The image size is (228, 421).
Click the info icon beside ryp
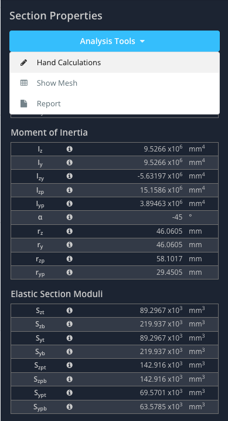coord(69,272)
